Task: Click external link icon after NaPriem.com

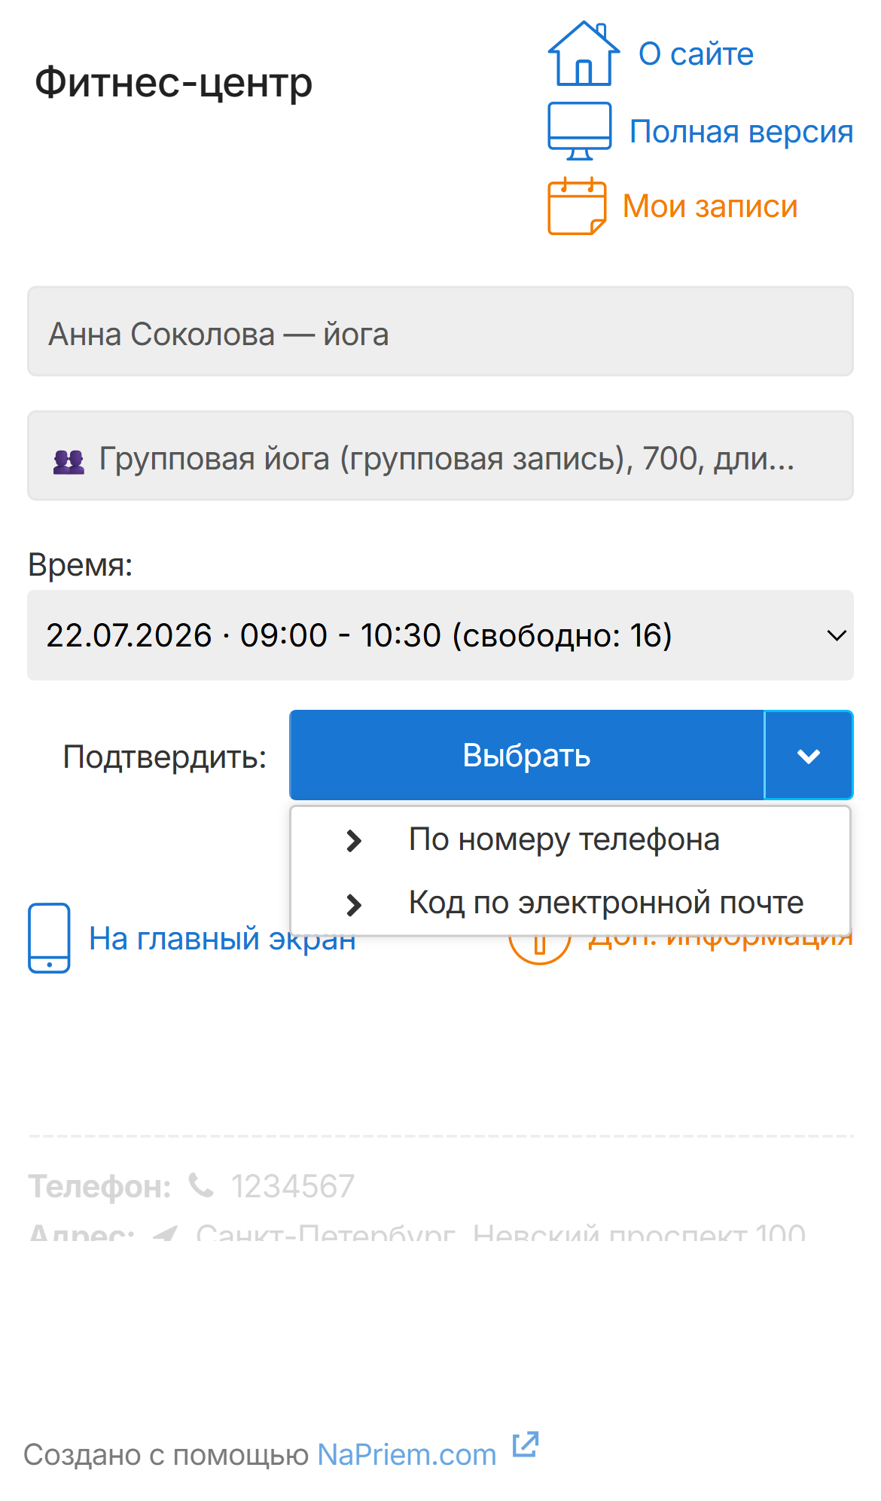Action: tap(526, 1444)
